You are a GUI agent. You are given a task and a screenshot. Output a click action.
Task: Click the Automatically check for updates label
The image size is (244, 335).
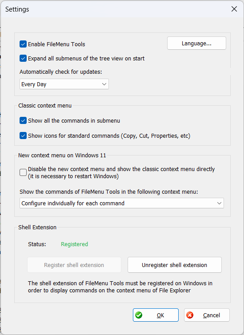[x=61, y=72]
